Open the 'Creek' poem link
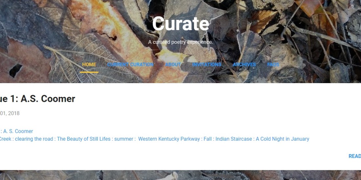 click(x=6, y=139)
